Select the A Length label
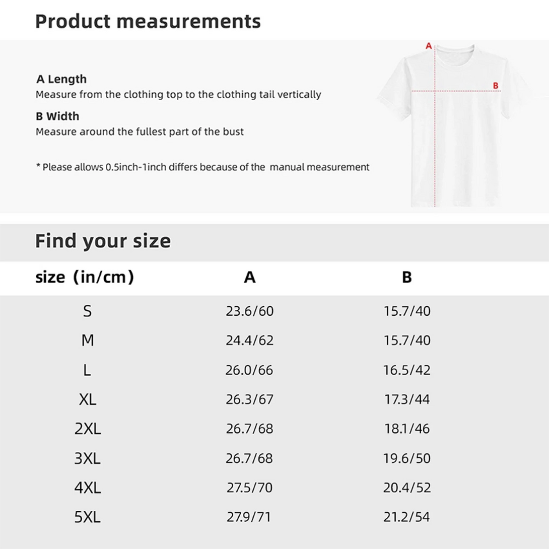This screenshot has height=549, width=549. [x=61, y=79]
